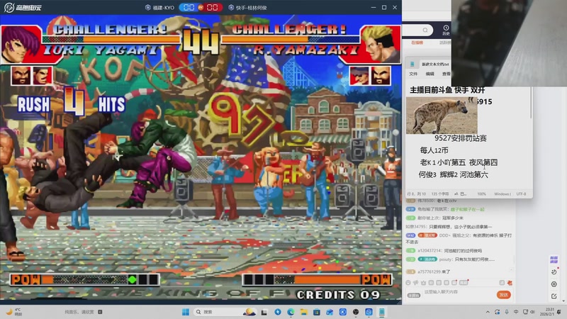Open Windows Start menu on taskbar
The width and height of the screenshot is (567, 319).
[x=186, y=312]
